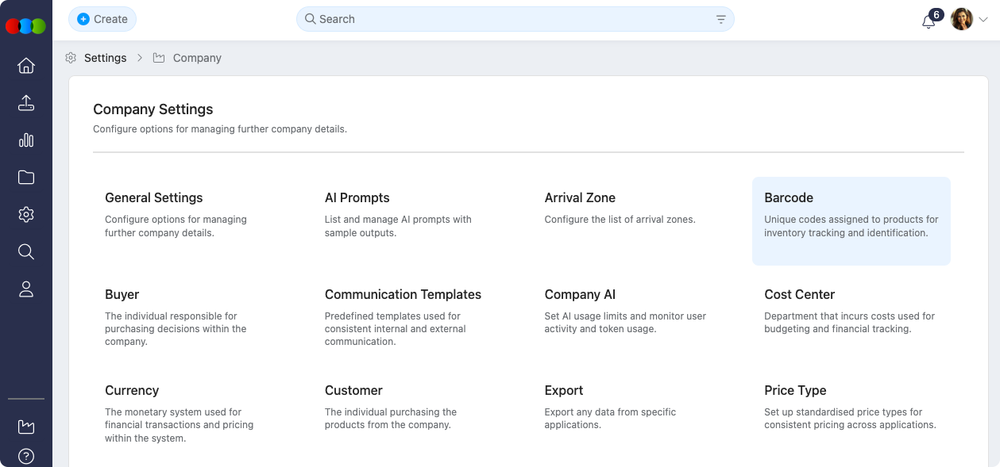Go to Settings breadcrumb
Screen dimensions: 1000x467
pyautogui.click(x=105, y=58)
